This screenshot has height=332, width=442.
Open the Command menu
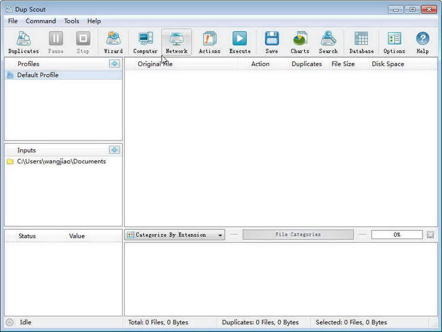point(40,21)
